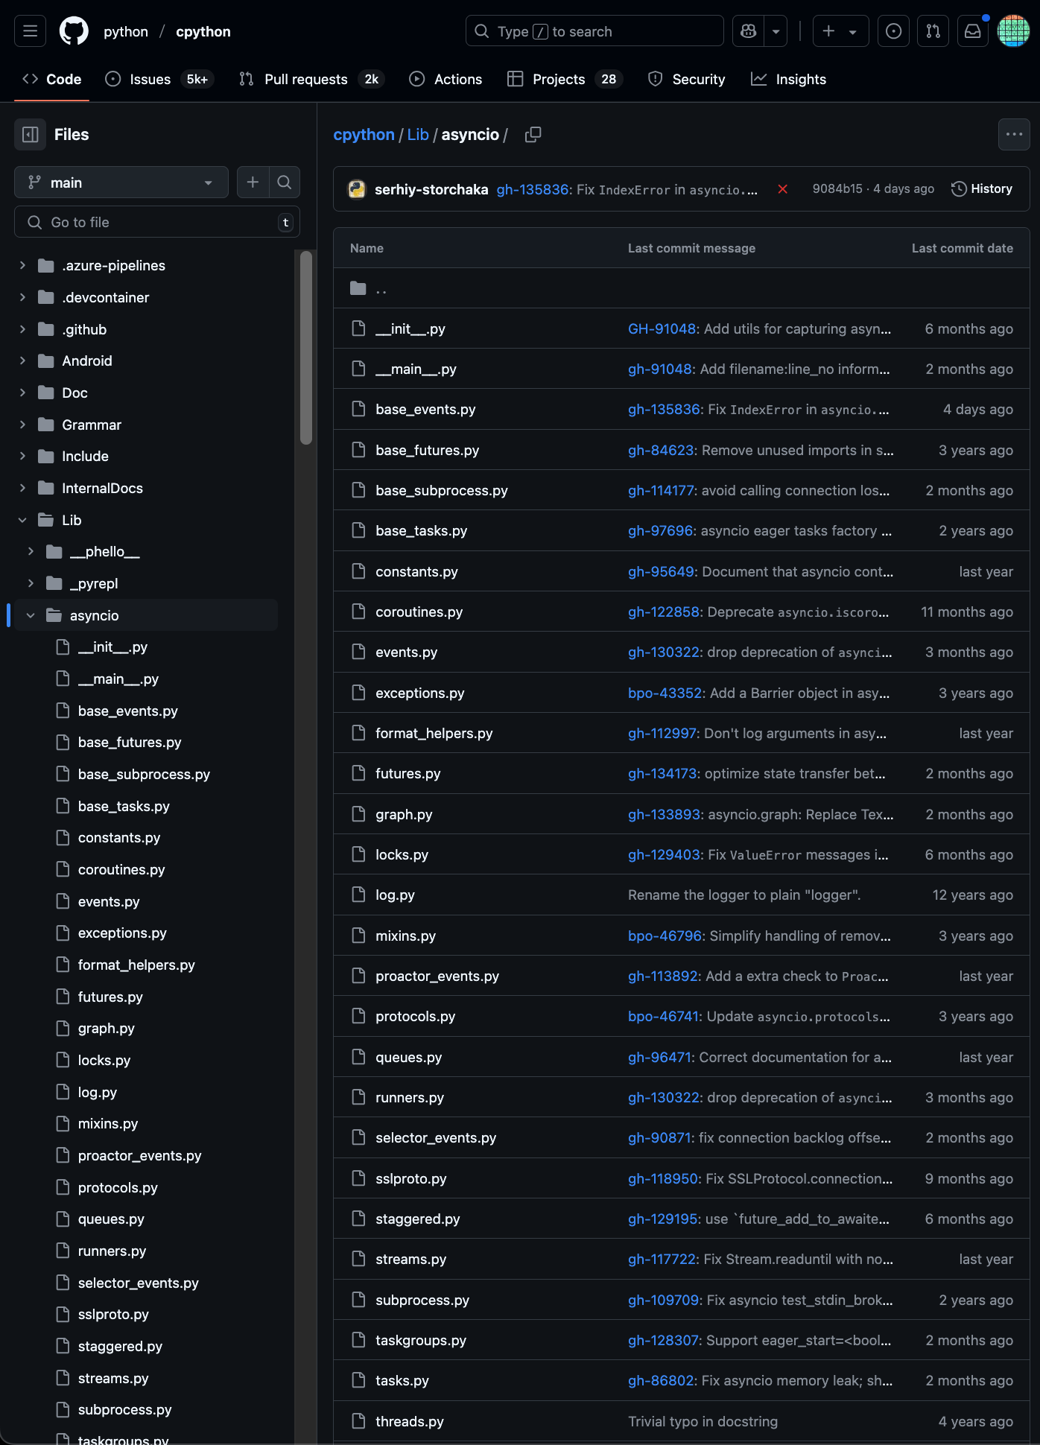Image resolution: width=1040 pixels, height=1445 pixels.
Task: Collapse the Lib folder
Action: [x=22, y=520]
